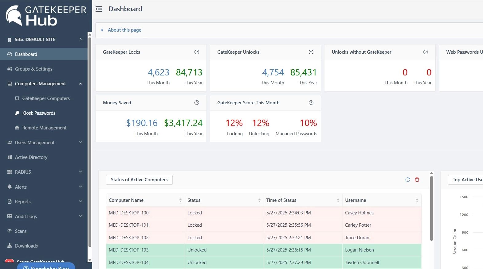Viewport: 483px width, 269px height.
Task: Open the Downloads sidebar link
Action: (x=26, y=246)
